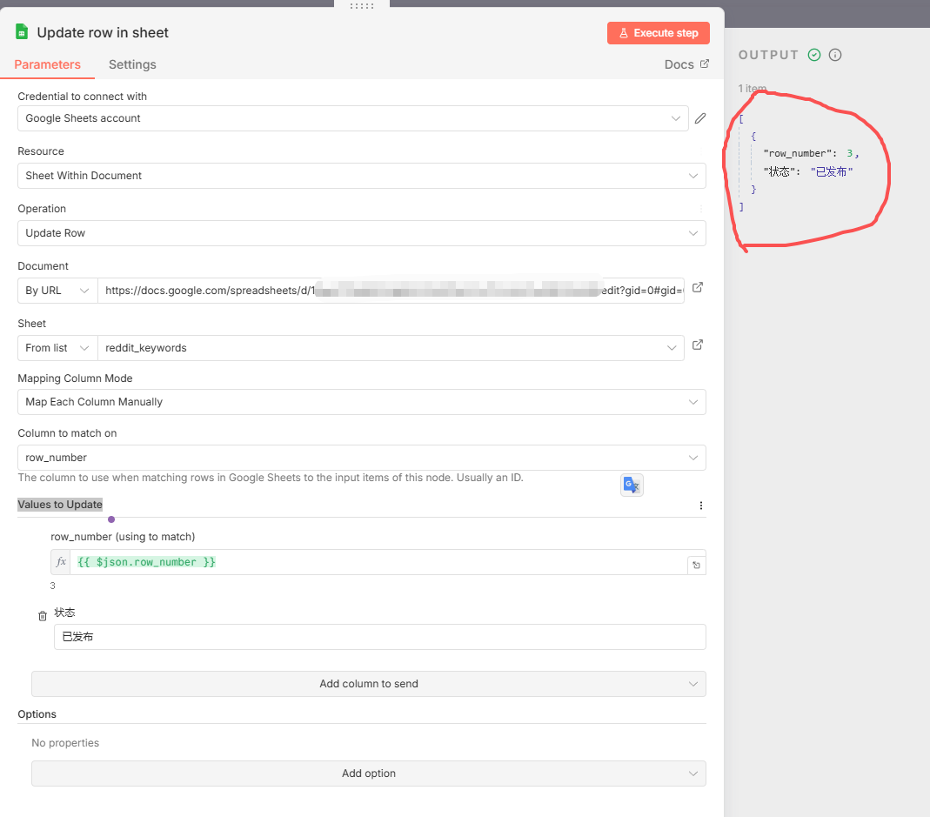Expand the Column to match on dropdown
Viewport: 930px width, 817px height.
361,458
